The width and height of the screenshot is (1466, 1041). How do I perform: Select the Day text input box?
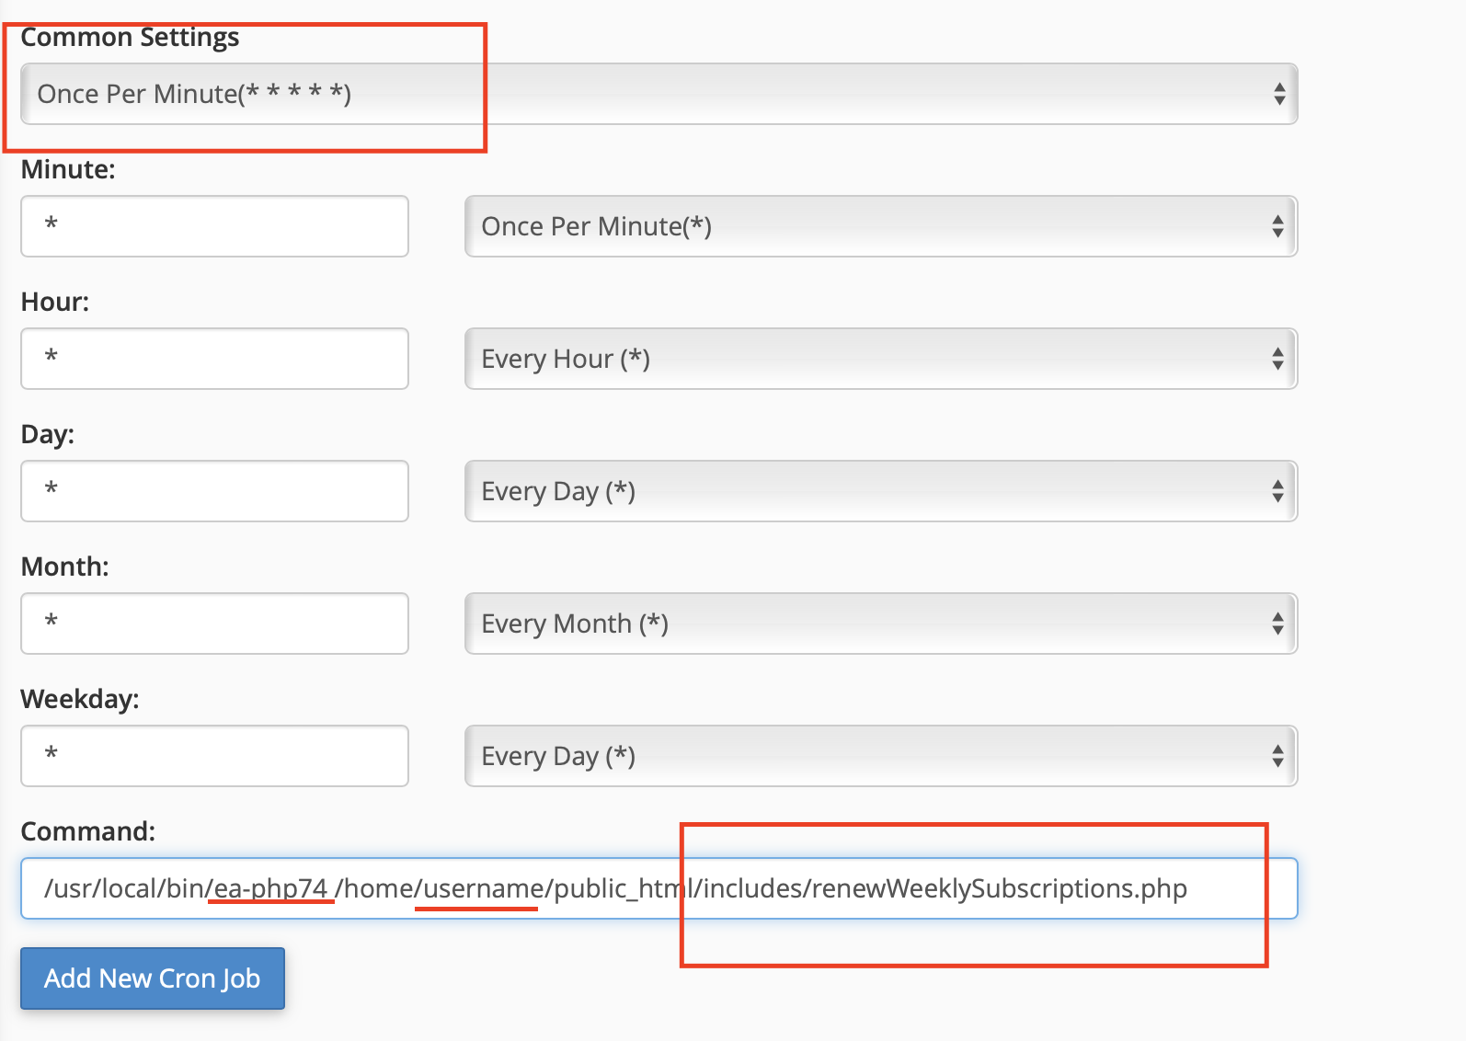click(214, 491)
